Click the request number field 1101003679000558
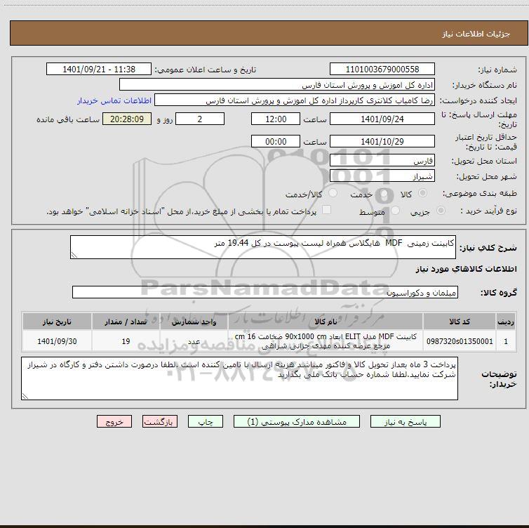529x528 pixels. point(382,70)
